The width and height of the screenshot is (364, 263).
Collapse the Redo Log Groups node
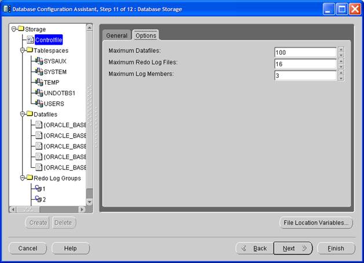coord(23,178)
